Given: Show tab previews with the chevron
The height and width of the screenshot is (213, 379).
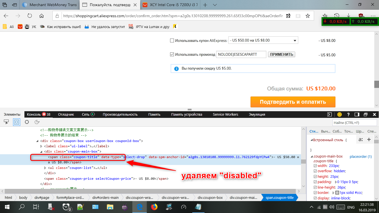Looking at the screenshot, I should [215, 5].
